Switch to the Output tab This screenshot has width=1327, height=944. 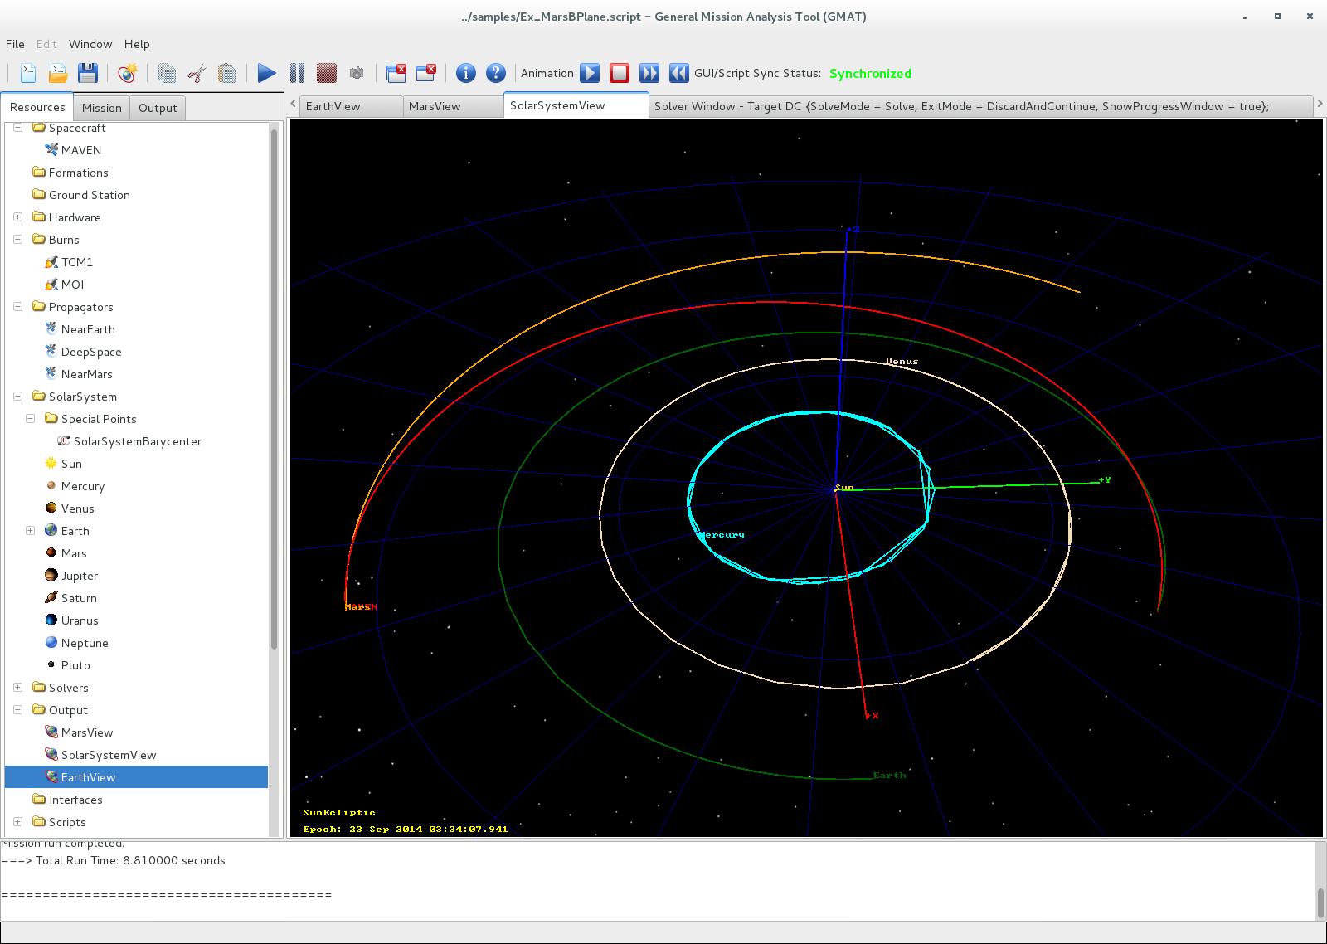click(x=158, y=108)
